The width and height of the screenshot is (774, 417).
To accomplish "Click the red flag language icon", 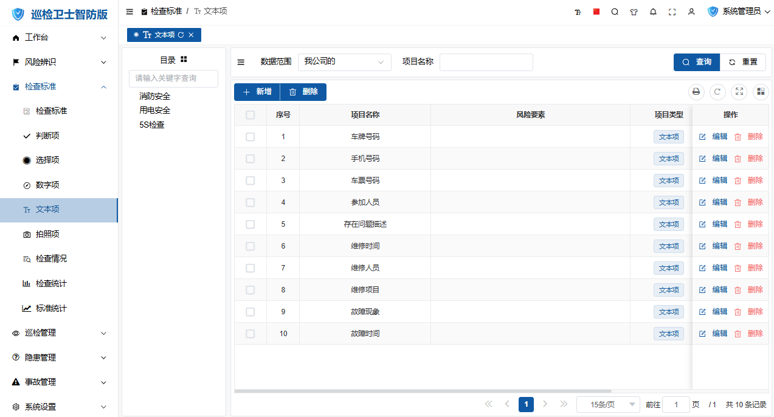I will pos(596,12).
